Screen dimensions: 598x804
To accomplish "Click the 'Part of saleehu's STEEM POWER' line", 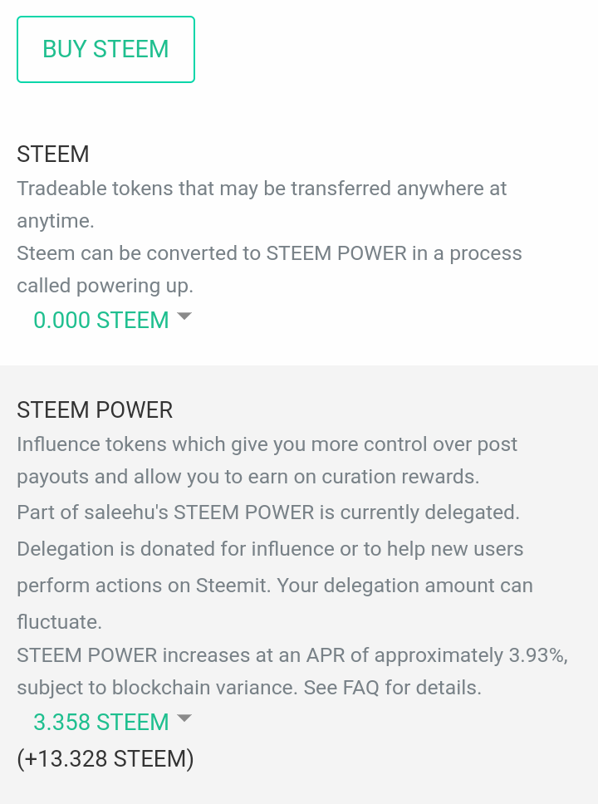I will (268, 512).
